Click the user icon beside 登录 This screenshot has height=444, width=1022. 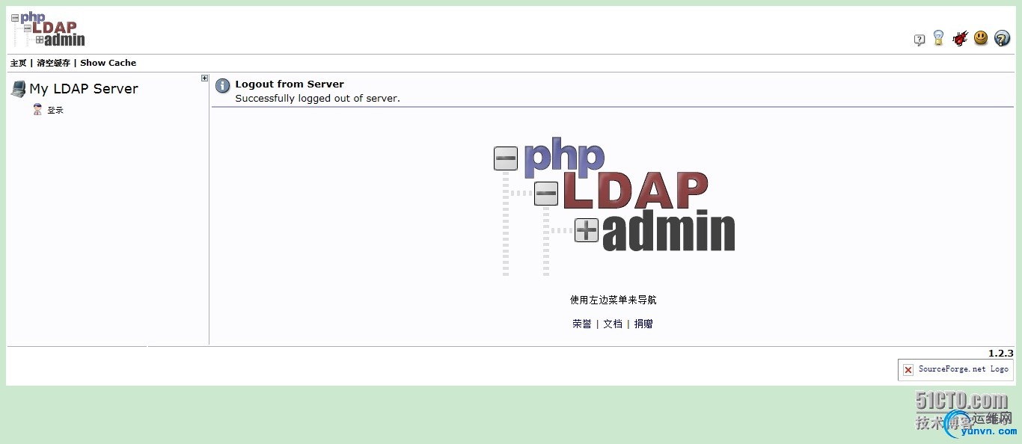[x=37, y=110]
